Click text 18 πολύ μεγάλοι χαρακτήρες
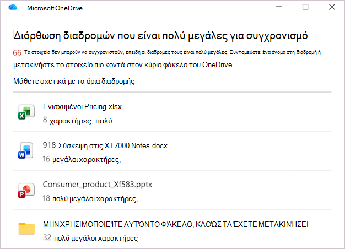Screen dimensions: 345x249 90,198
